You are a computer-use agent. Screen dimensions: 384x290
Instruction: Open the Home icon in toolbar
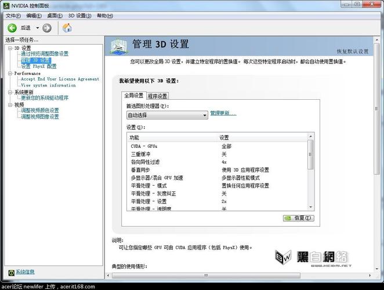(x=67, y=28)
